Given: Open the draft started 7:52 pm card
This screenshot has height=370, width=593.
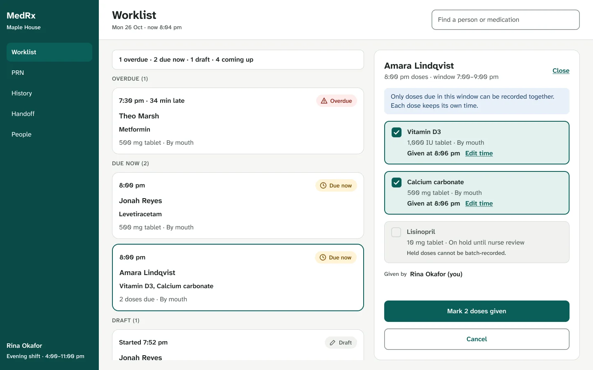Looking at the screenshot, I should point(238,345).
